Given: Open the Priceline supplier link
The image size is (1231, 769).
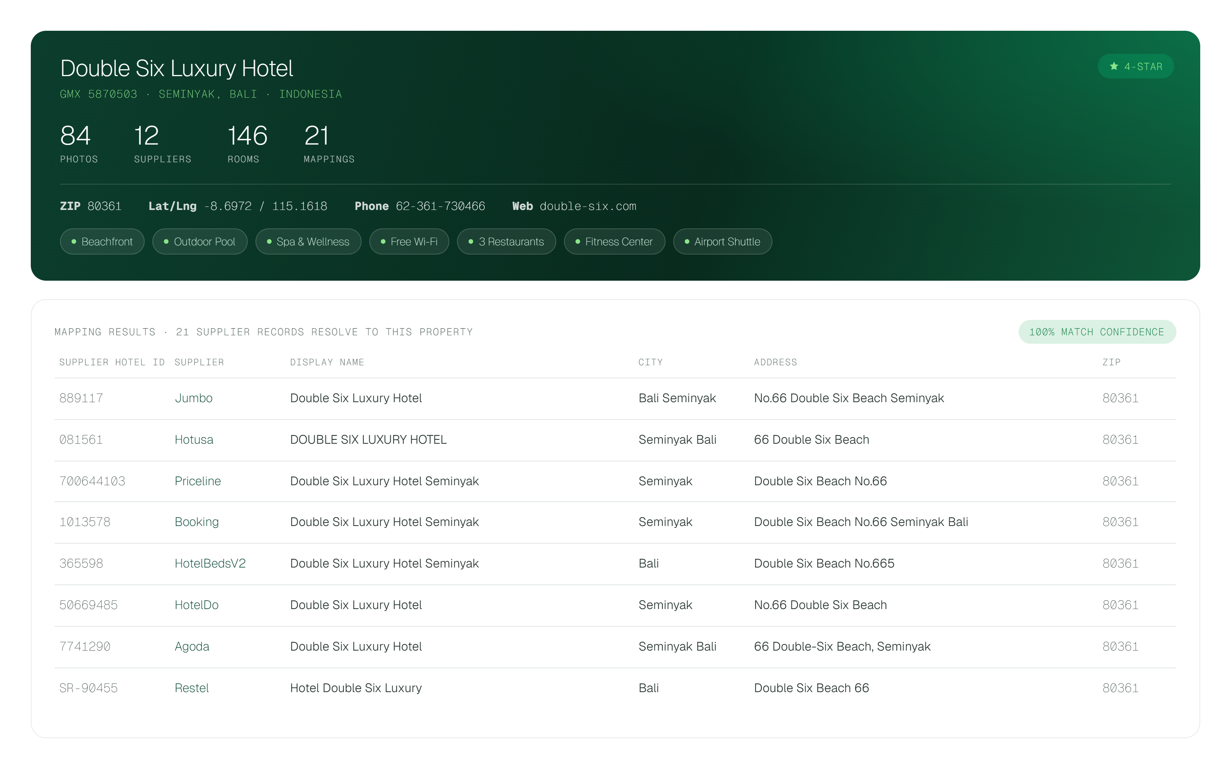Looking at the screenshot, I should (197, 481).
